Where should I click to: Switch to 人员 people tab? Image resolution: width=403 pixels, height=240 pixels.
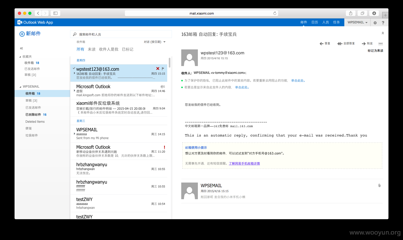coord(326,22)
